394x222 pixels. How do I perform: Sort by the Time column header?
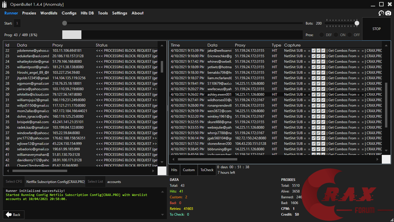[x=175, y=45]
